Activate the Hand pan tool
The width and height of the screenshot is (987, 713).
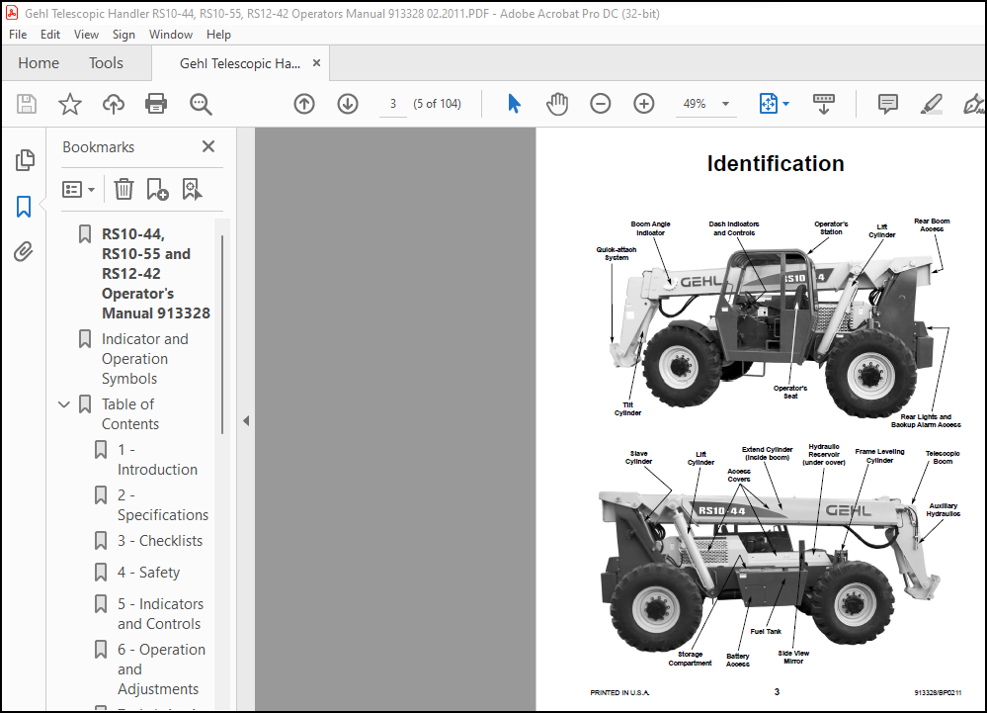click(x=557, y=103)
